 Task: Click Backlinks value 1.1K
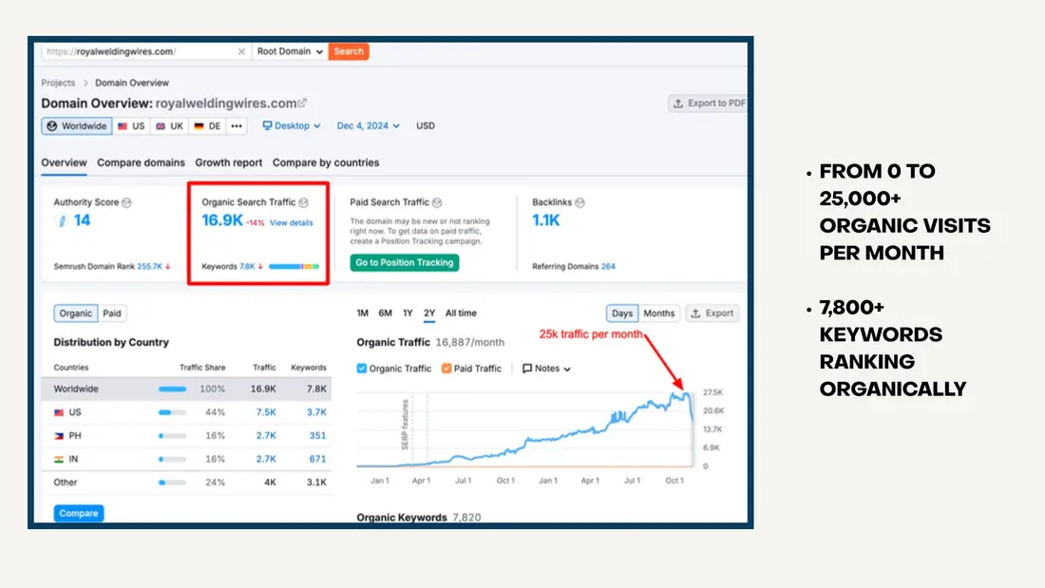(546, 220)
